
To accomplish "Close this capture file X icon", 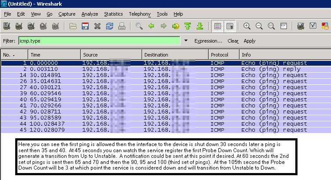I will [x=97, y=26].
